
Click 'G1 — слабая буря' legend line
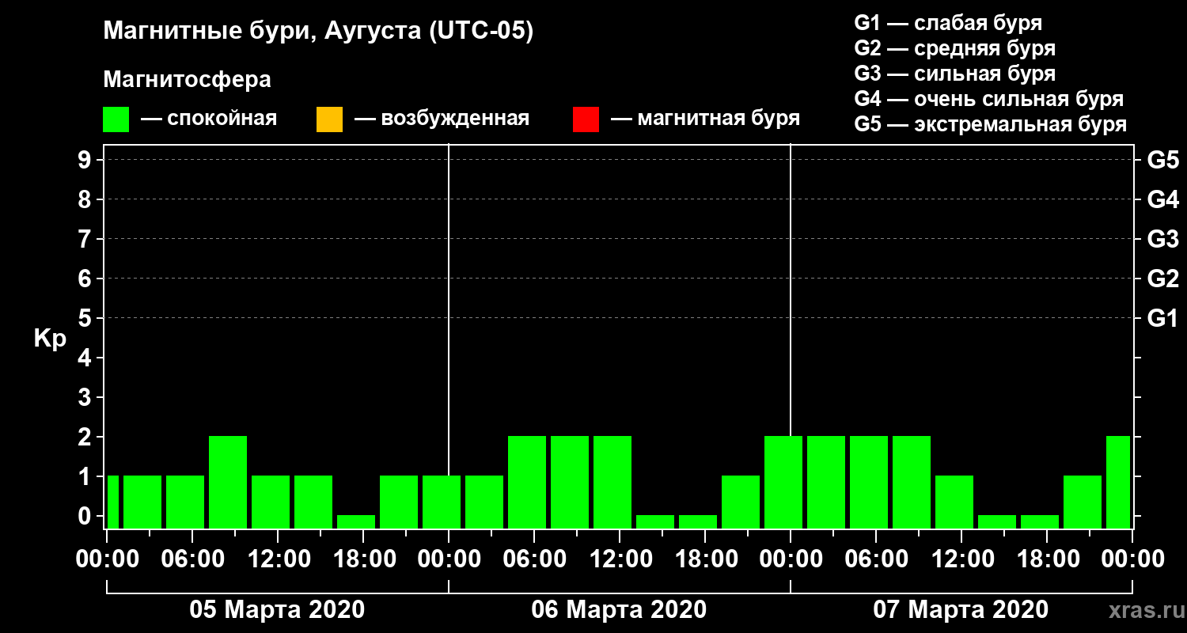point(948,22)
